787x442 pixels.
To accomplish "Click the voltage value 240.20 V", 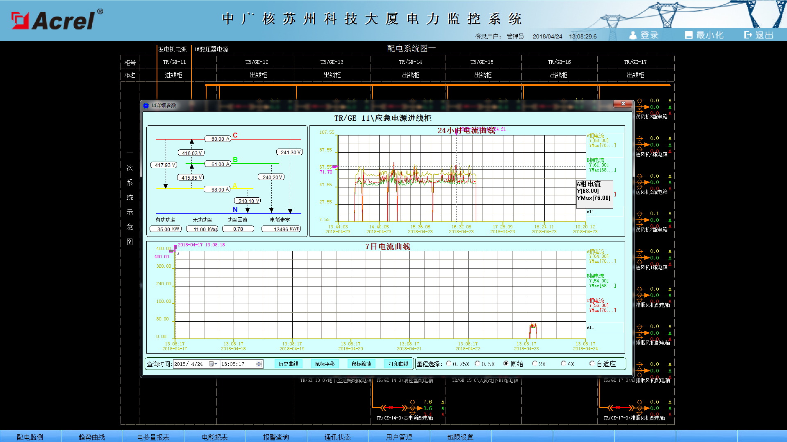I will pyautogui.click(x=271, y=177).
